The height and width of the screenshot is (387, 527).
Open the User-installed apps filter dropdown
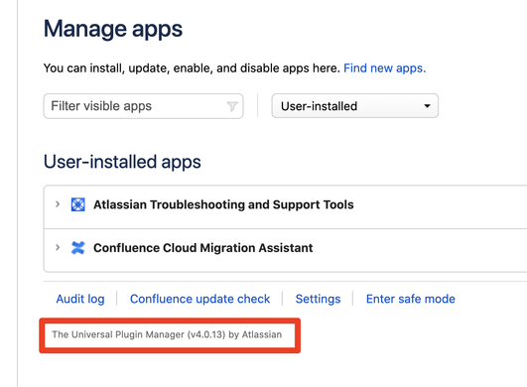(x=355, y=106)
